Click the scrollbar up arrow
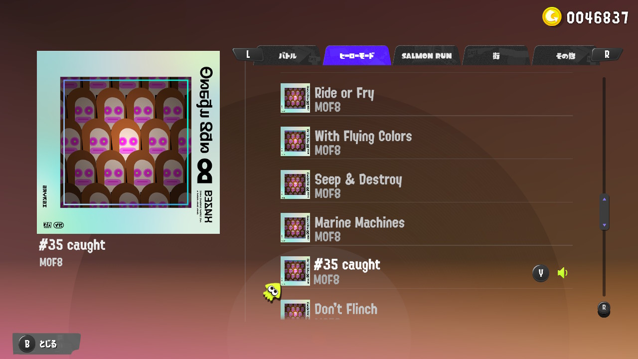The height and width of the screenshot is (359, 638). pyautogui.click(x=604, y=199)
